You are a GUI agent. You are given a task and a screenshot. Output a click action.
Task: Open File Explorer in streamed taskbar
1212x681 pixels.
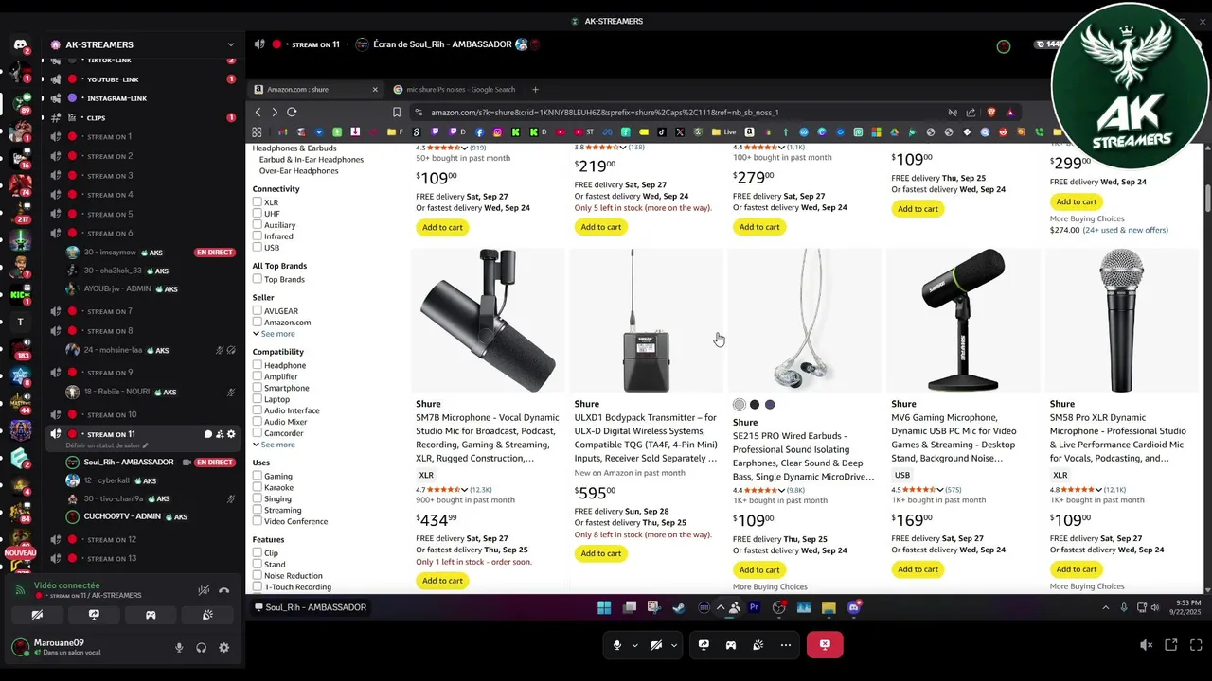point(829,607)
